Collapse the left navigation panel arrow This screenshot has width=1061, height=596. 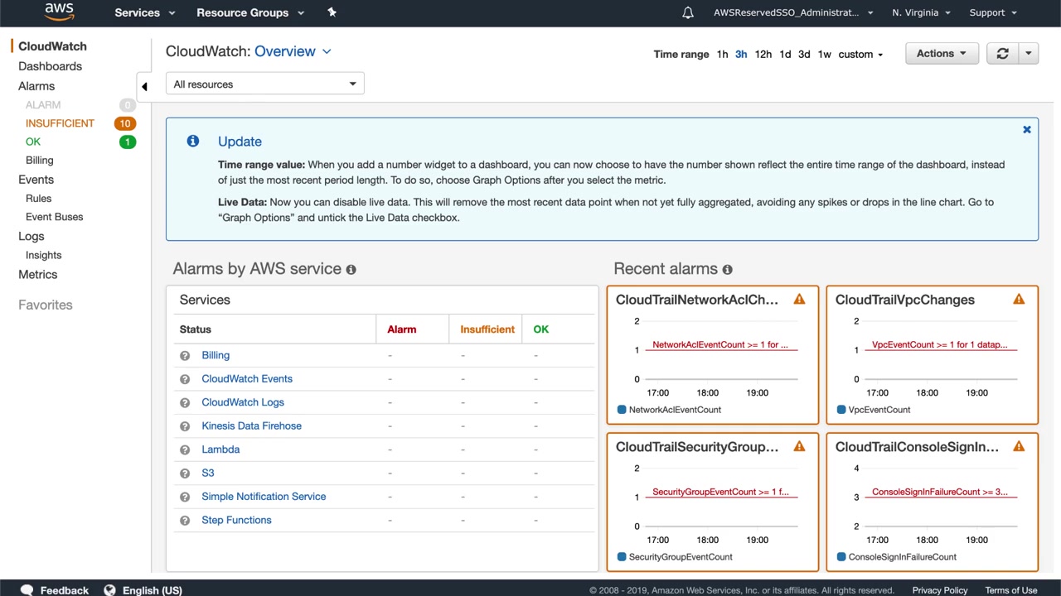click(144, 86)
